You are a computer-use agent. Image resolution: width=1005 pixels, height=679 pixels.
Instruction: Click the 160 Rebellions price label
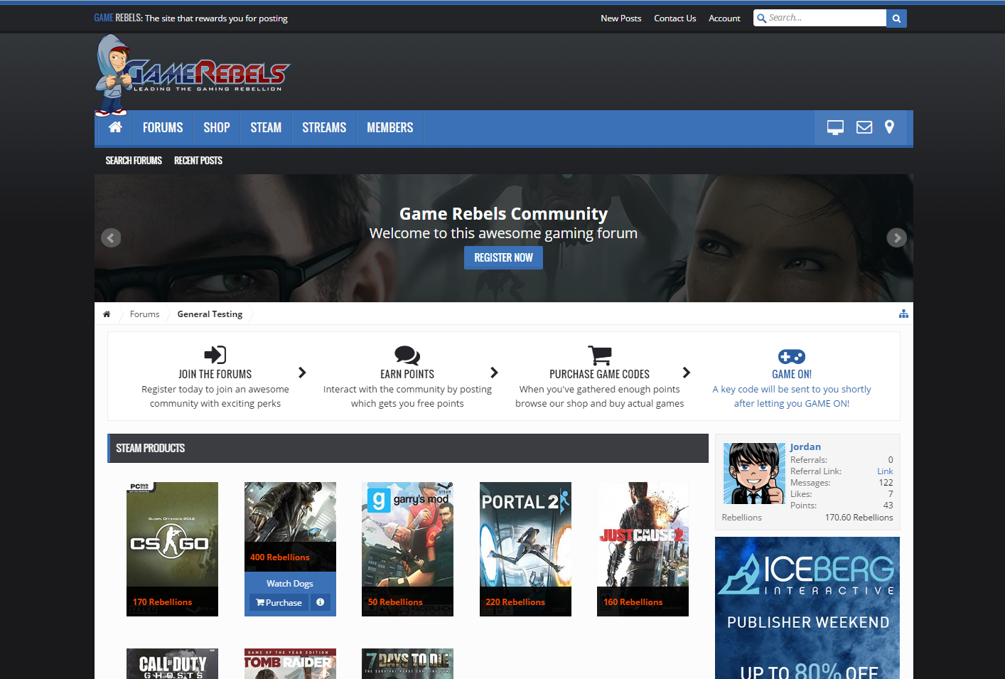tap(633, 602)
